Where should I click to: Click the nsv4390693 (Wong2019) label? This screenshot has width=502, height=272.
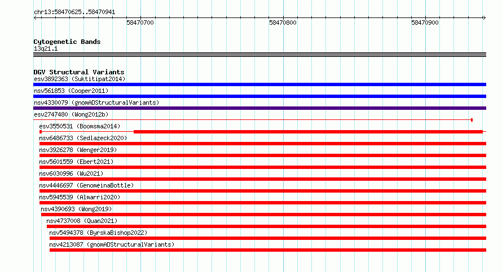pyautogui.click(x=76, y=209)
